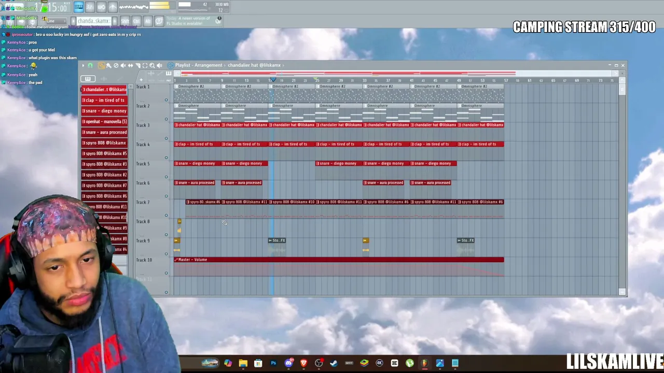
Task: Click the plus button beside the pattern selector
Action: coord(115,21)
